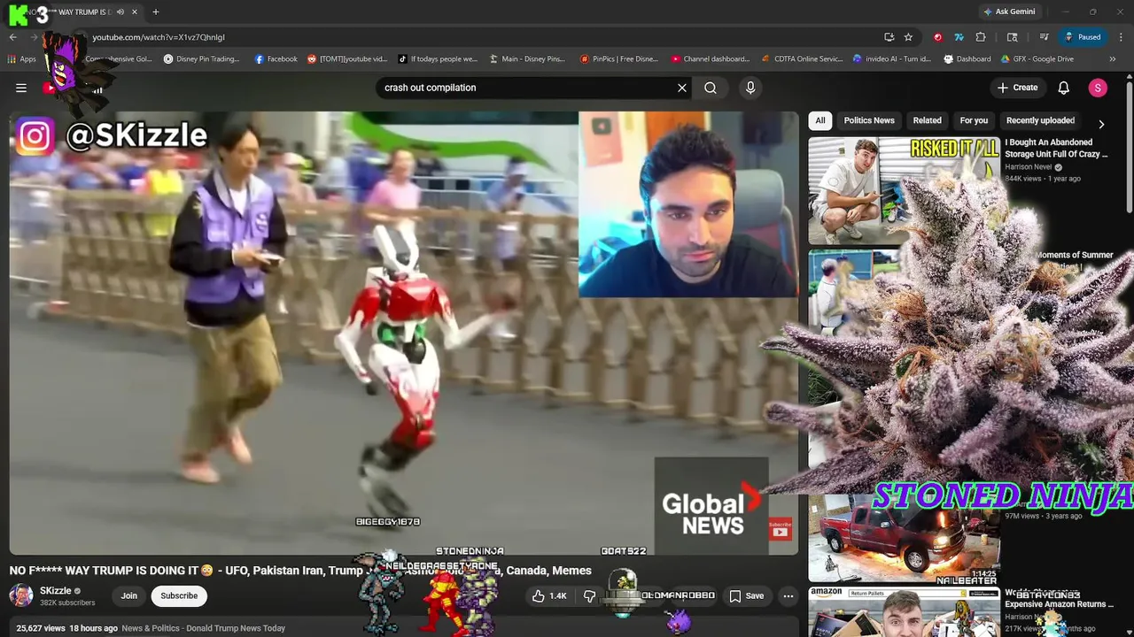Open the Chrome three-dot menu
The image size is (1134, 637).
tap(1121, 37)
